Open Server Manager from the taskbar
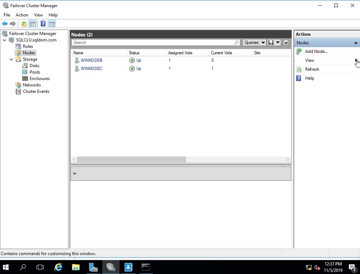 (x=93, y=267)
